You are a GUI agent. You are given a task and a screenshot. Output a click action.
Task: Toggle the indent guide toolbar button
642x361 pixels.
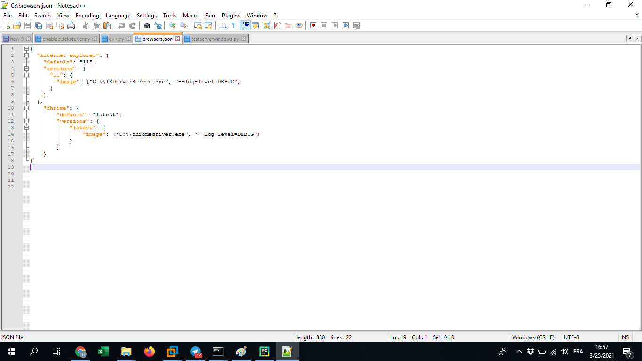click(x=245, y=25)
